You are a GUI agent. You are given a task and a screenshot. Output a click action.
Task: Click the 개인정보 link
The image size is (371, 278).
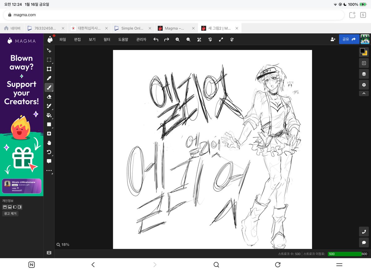pyautogui.click(x=8, y=201)
